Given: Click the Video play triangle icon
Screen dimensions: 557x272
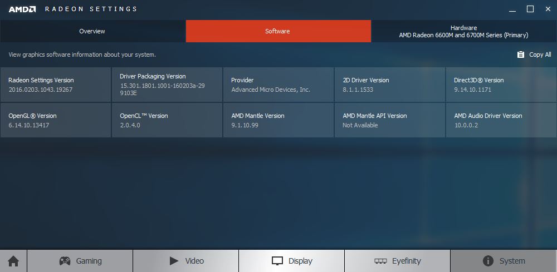Looking at the screenshot, I should click(x=174, y=261).
